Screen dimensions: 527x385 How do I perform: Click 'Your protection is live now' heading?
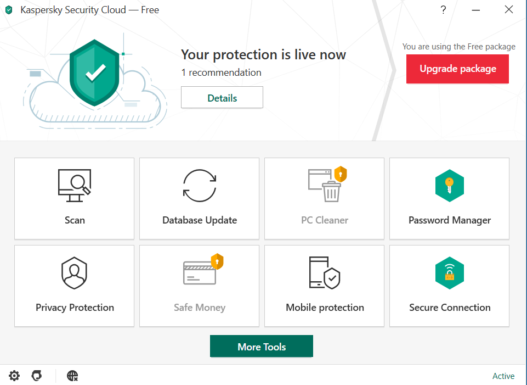point(263,54)
